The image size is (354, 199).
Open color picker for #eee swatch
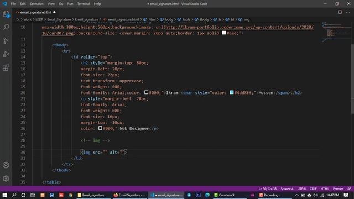click(224, 33)
